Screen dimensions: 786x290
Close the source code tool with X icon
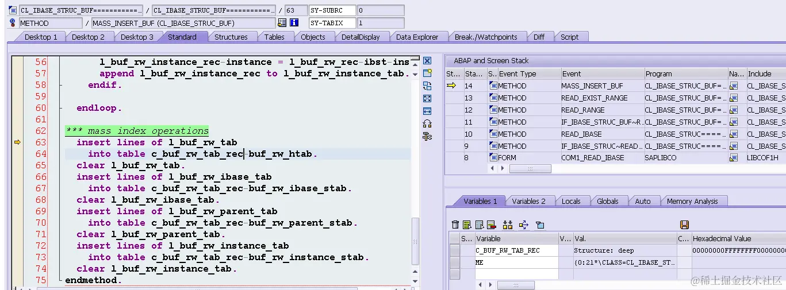(427, 61)
